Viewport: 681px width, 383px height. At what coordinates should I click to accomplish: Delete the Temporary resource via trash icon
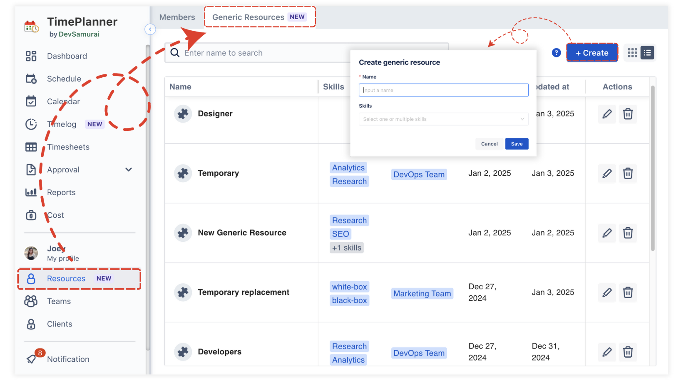click(x=628, y=173)
